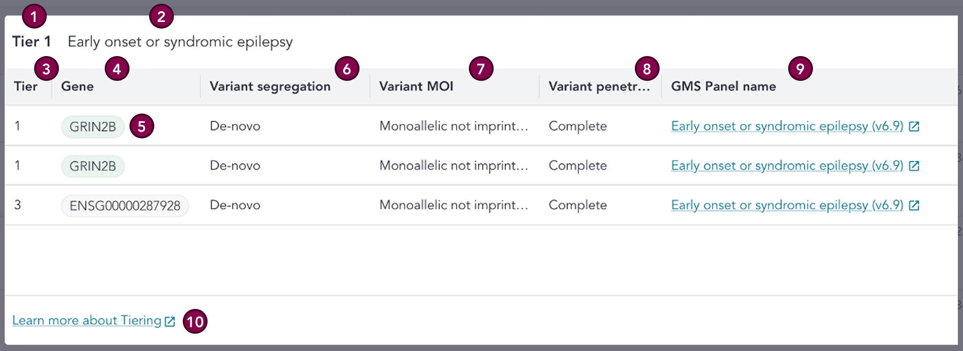The height and width of the screenshot is (351, 963).
Task: Click external-link icon beside Learn more about Tiering
Action: 170,322
